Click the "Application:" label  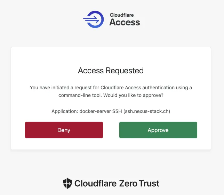pyautogui.click(x=65, y=111)
